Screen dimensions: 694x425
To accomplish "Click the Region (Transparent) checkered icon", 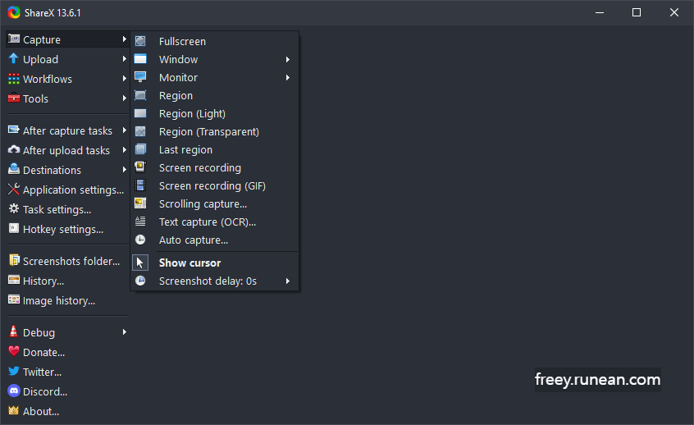I will coord(140,131).
